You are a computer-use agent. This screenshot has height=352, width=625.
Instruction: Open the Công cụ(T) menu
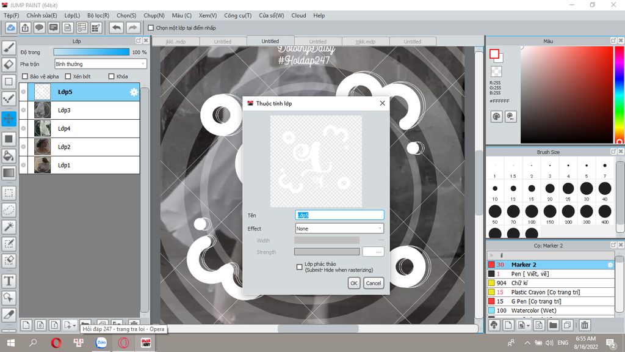tap(237, 15)
